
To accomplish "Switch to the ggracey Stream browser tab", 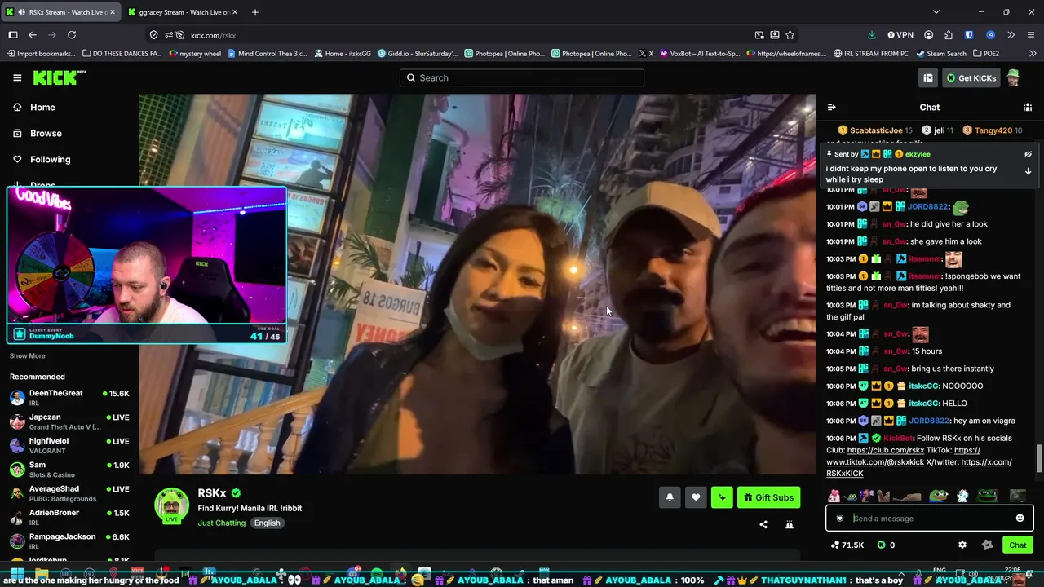I will click(184, 12).
